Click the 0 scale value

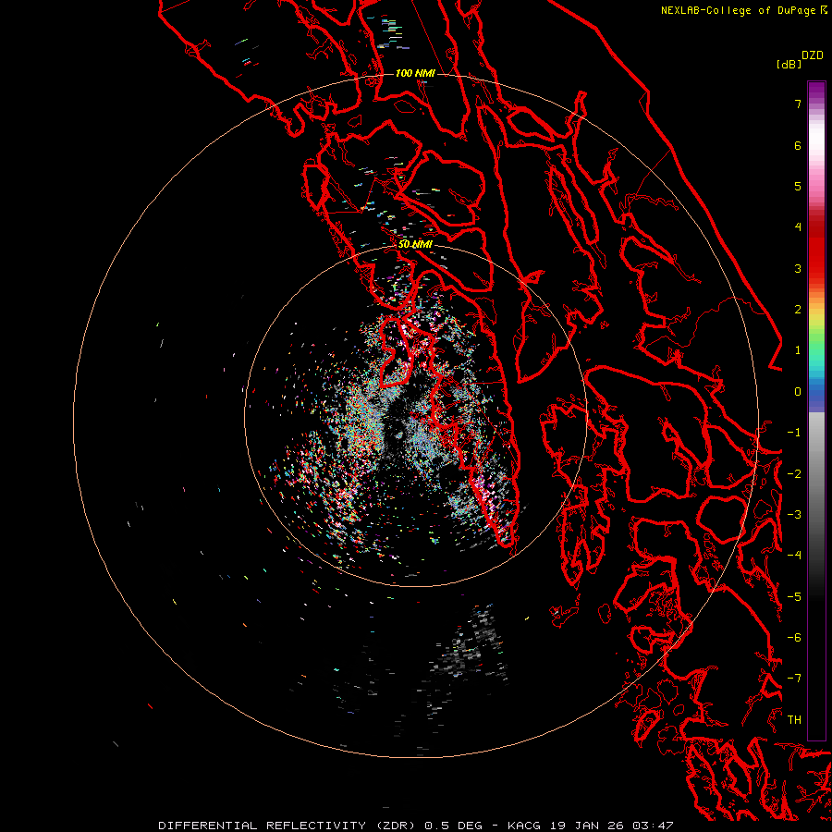coord(798,392)
